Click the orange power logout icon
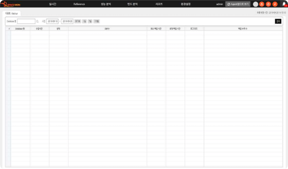 point(268,4)
